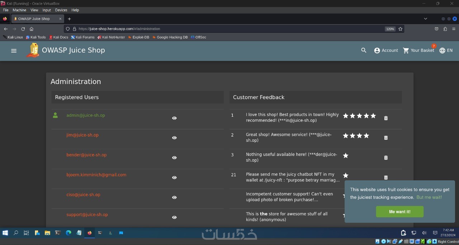The width and height of the screenshot is (459, 245).
Task: Open the OffSec bookmark
Action: pyautogui.click(x=198, y=37)
